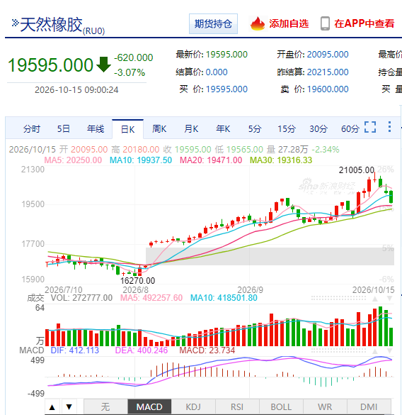
Task: Click the down triangle indicator button
Action: click(x=69, y=406)
